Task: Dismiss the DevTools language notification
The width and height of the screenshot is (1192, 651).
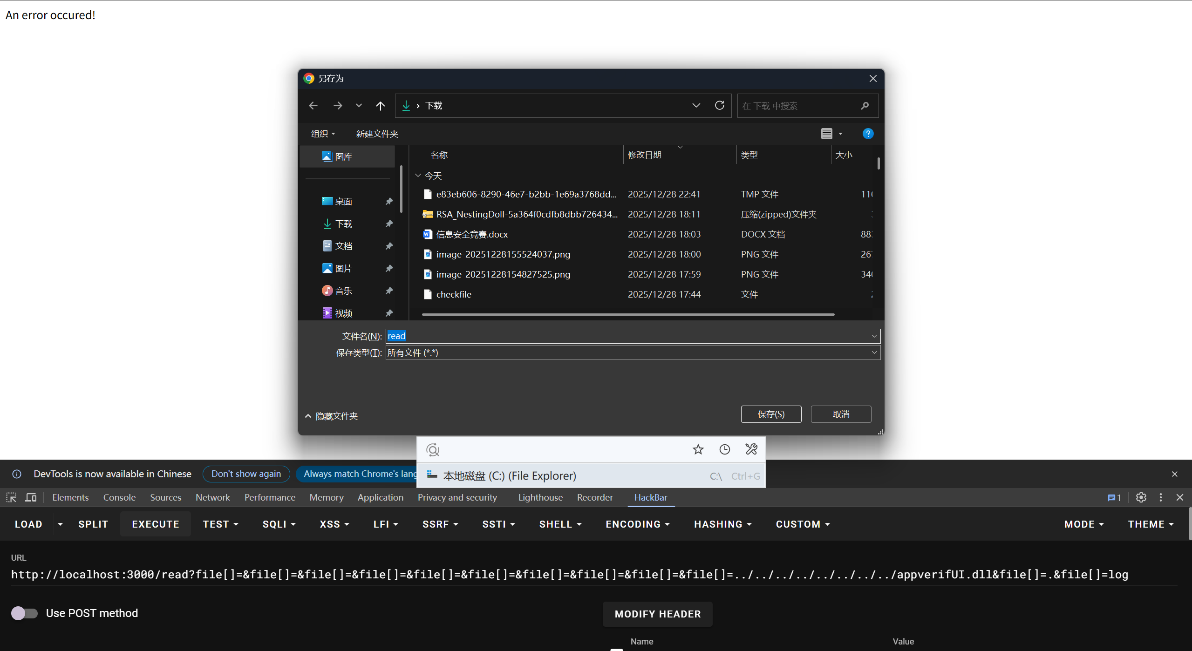Action: pos(1175,474)
